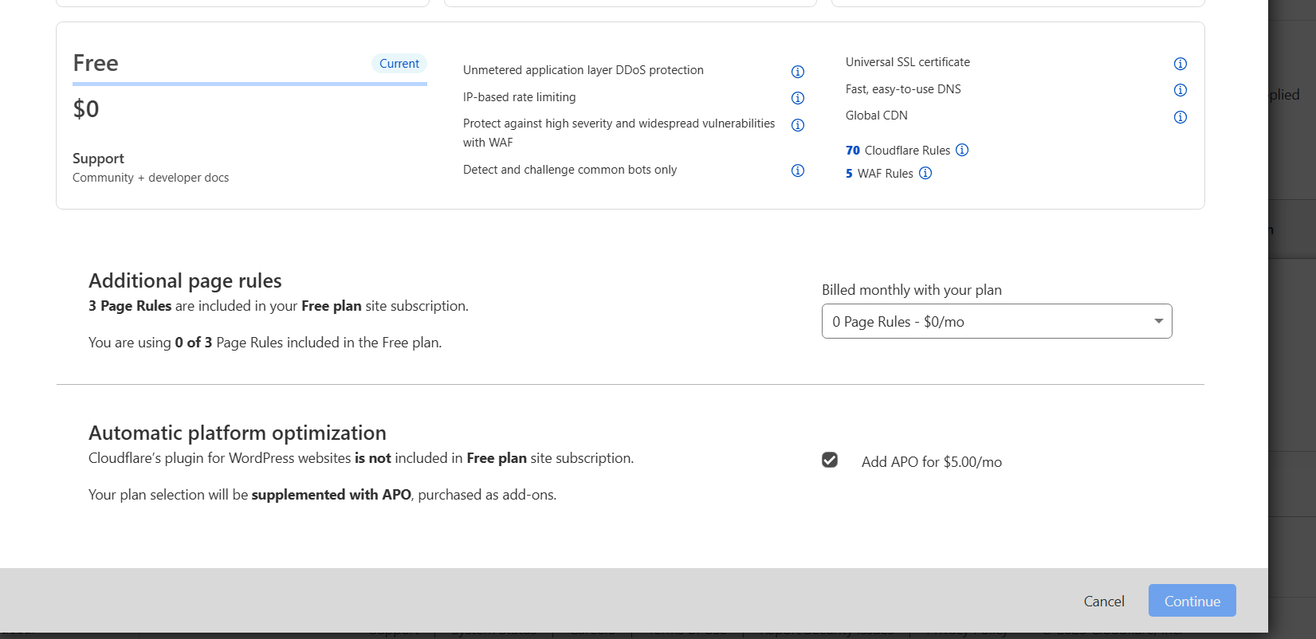
Task: Click info icon for WAF vulnerabilities protection
Action: (797, 125)
